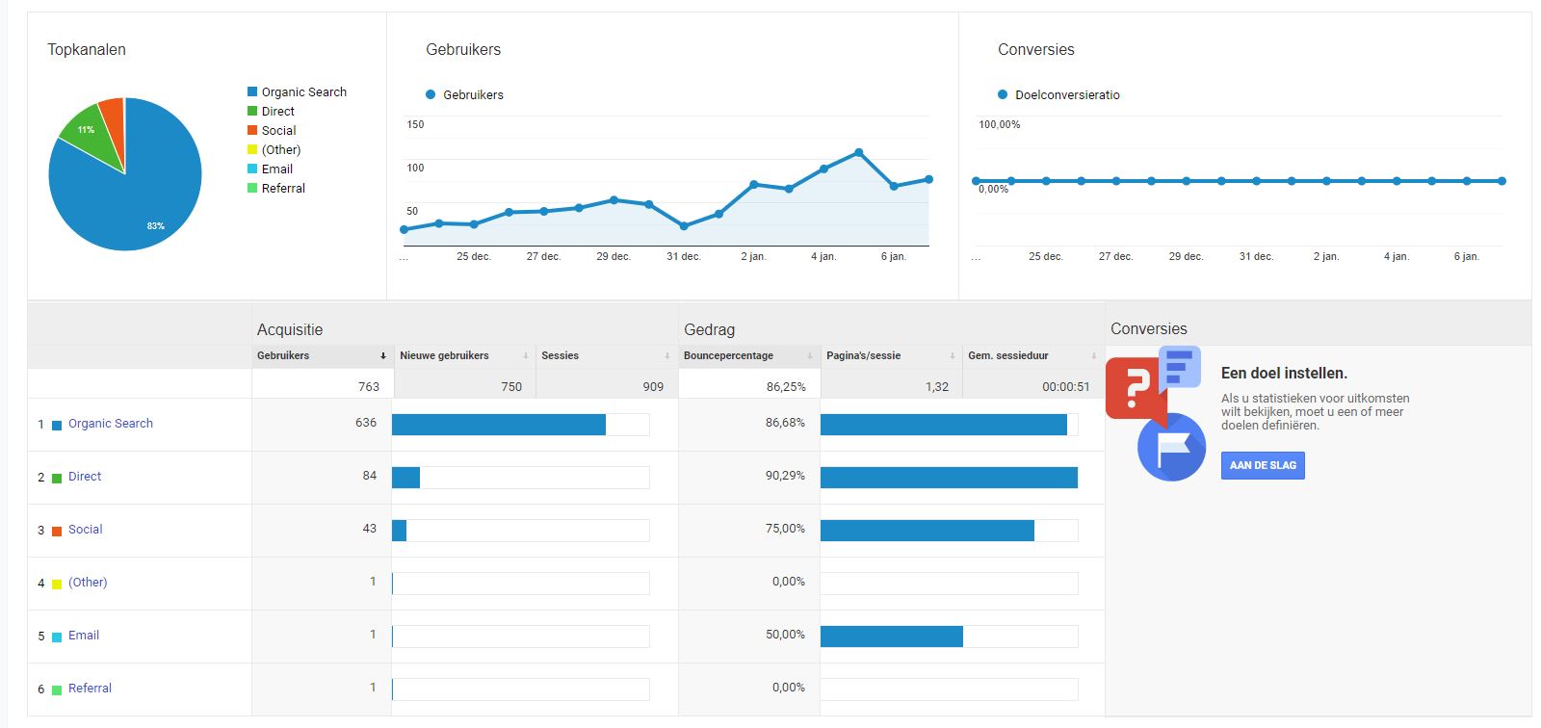Screen dimensions: 1541x728
Task: Click the Direct users bar
Action: pyautogui.click(x=405, y=478)
